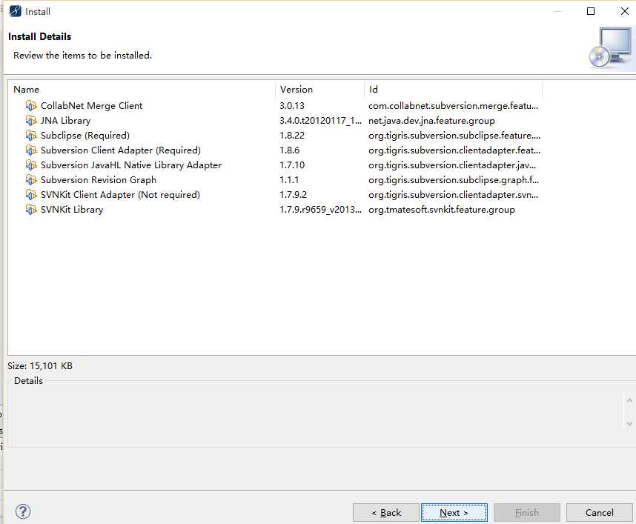Click the org.tigris.subversion.clientadapter.svn Id cell
Image resolution: width=636 pixels, height=524 pixels.
[453, 195]
